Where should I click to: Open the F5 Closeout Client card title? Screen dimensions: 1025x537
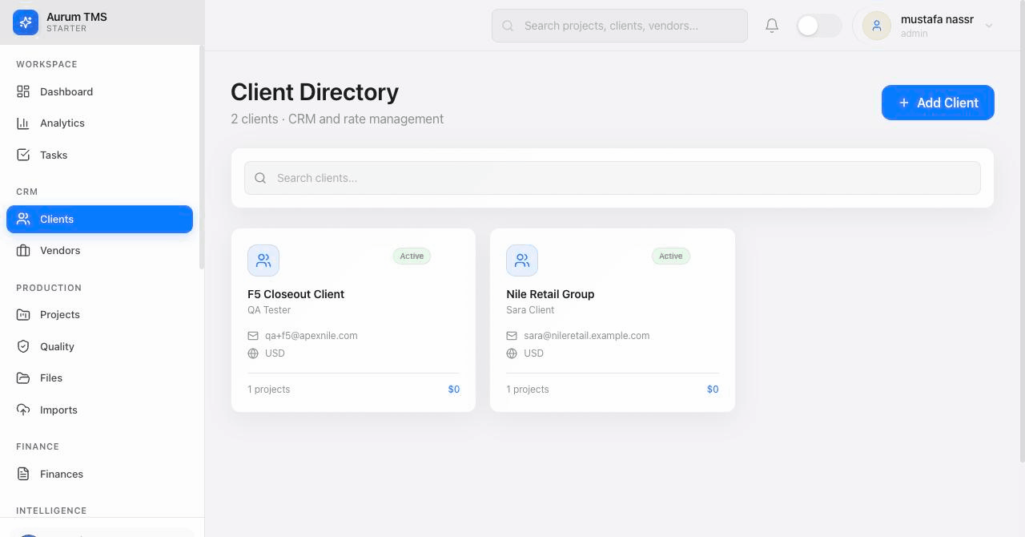[295, 294]
